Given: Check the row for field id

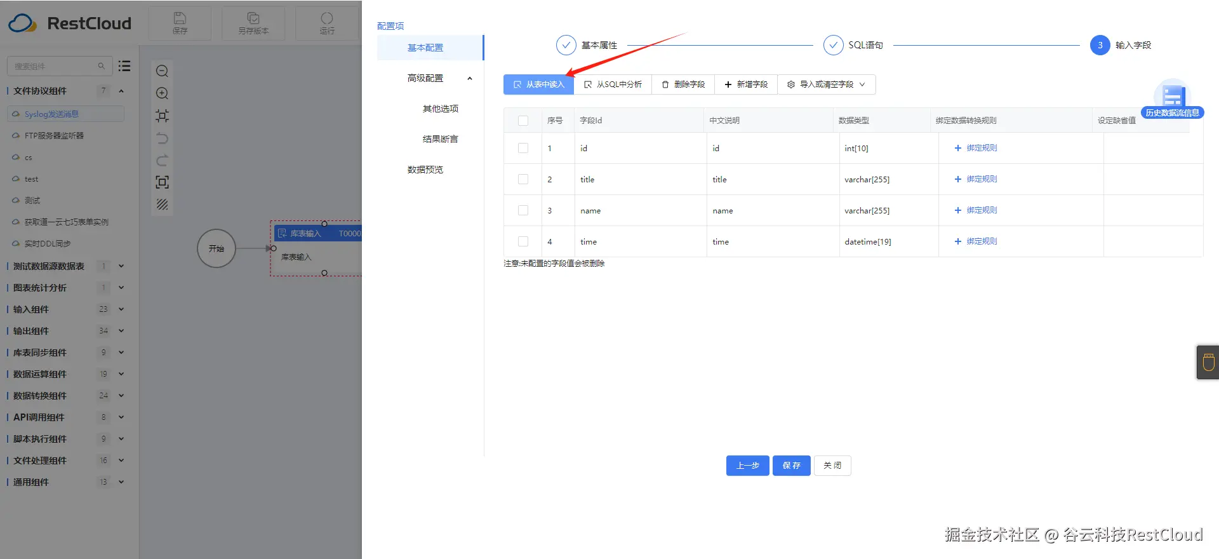Looking at the screenshot, I should pos(523,148).
